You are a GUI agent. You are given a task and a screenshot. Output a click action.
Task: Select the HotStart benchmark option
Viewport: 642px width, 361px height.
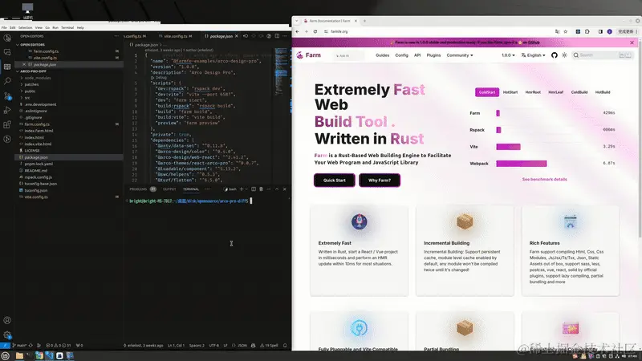pos(510,92)
